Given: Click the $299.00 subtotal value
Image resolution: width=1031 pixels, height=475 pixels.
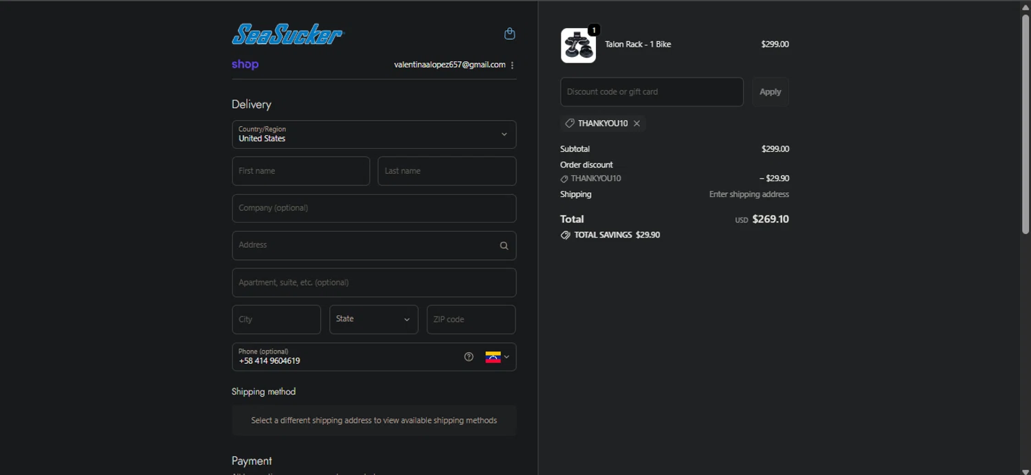Looking at the screenshot, I should click(775, 149).
